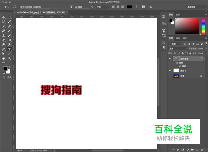This screenshot has width=208, height=152.
Task: Open the Edit Toolbar three-dots menu
Action: pyautogui.click(x=4, y=63)
